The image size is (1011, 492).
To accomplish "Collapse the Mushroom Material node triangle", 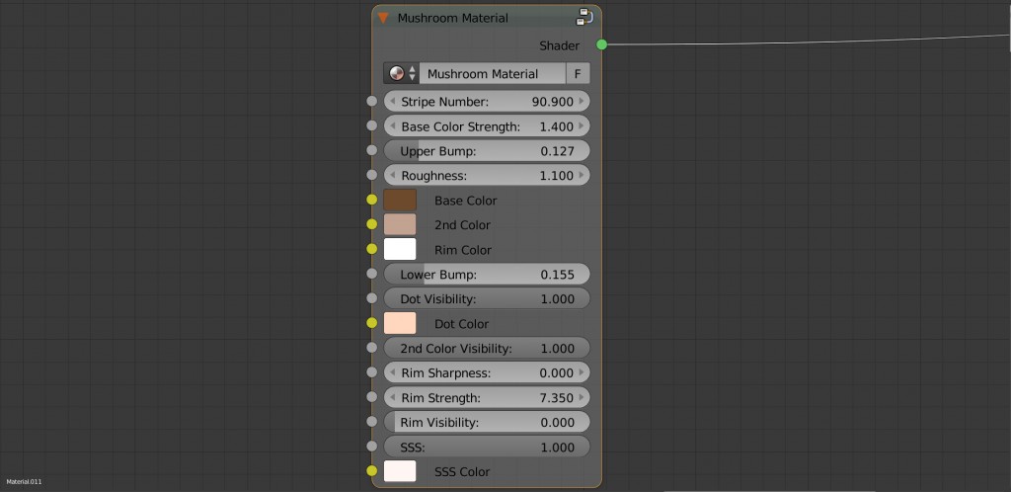I will coord(384,18).
